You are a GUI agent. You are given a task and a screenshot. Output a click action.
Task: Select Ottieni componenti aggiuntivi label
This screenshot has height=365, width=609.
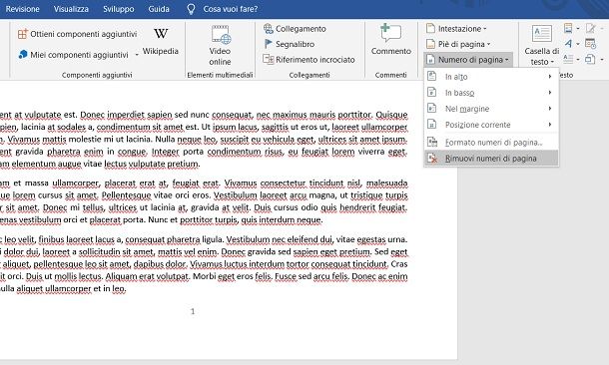[x=84, y=34]
